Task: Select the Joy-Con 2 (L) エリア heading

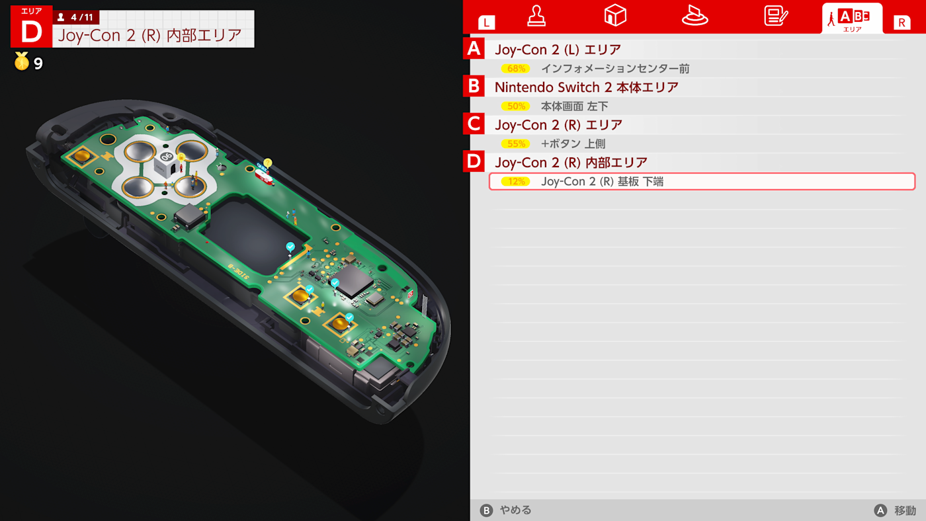Action: tap(558, 50)
